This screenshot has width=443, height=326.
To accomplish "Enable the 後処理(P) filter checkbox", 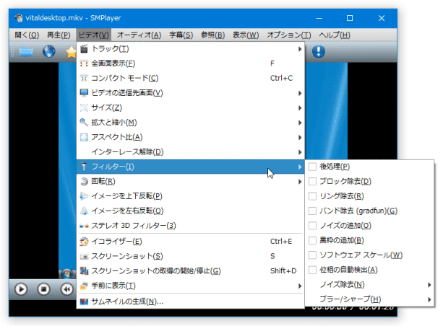I will click(312, 167).
